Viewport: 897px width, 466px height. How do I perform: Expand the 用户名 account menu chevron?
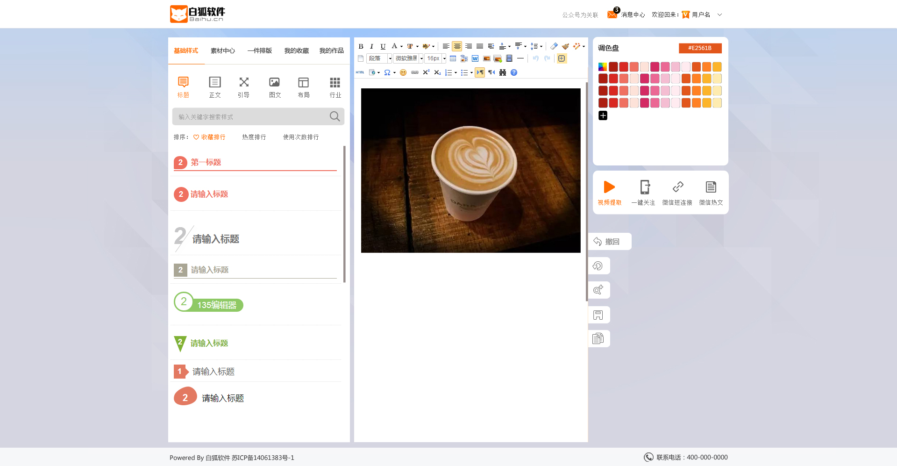720,14
